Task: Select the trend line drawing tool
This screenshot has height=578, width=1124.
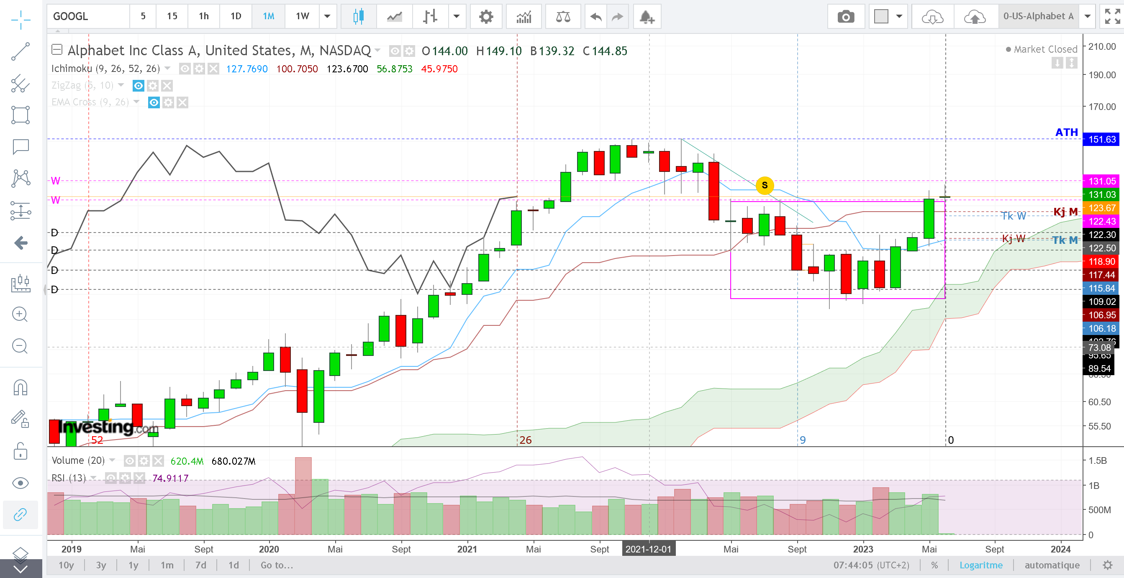Action: [21, 52]
